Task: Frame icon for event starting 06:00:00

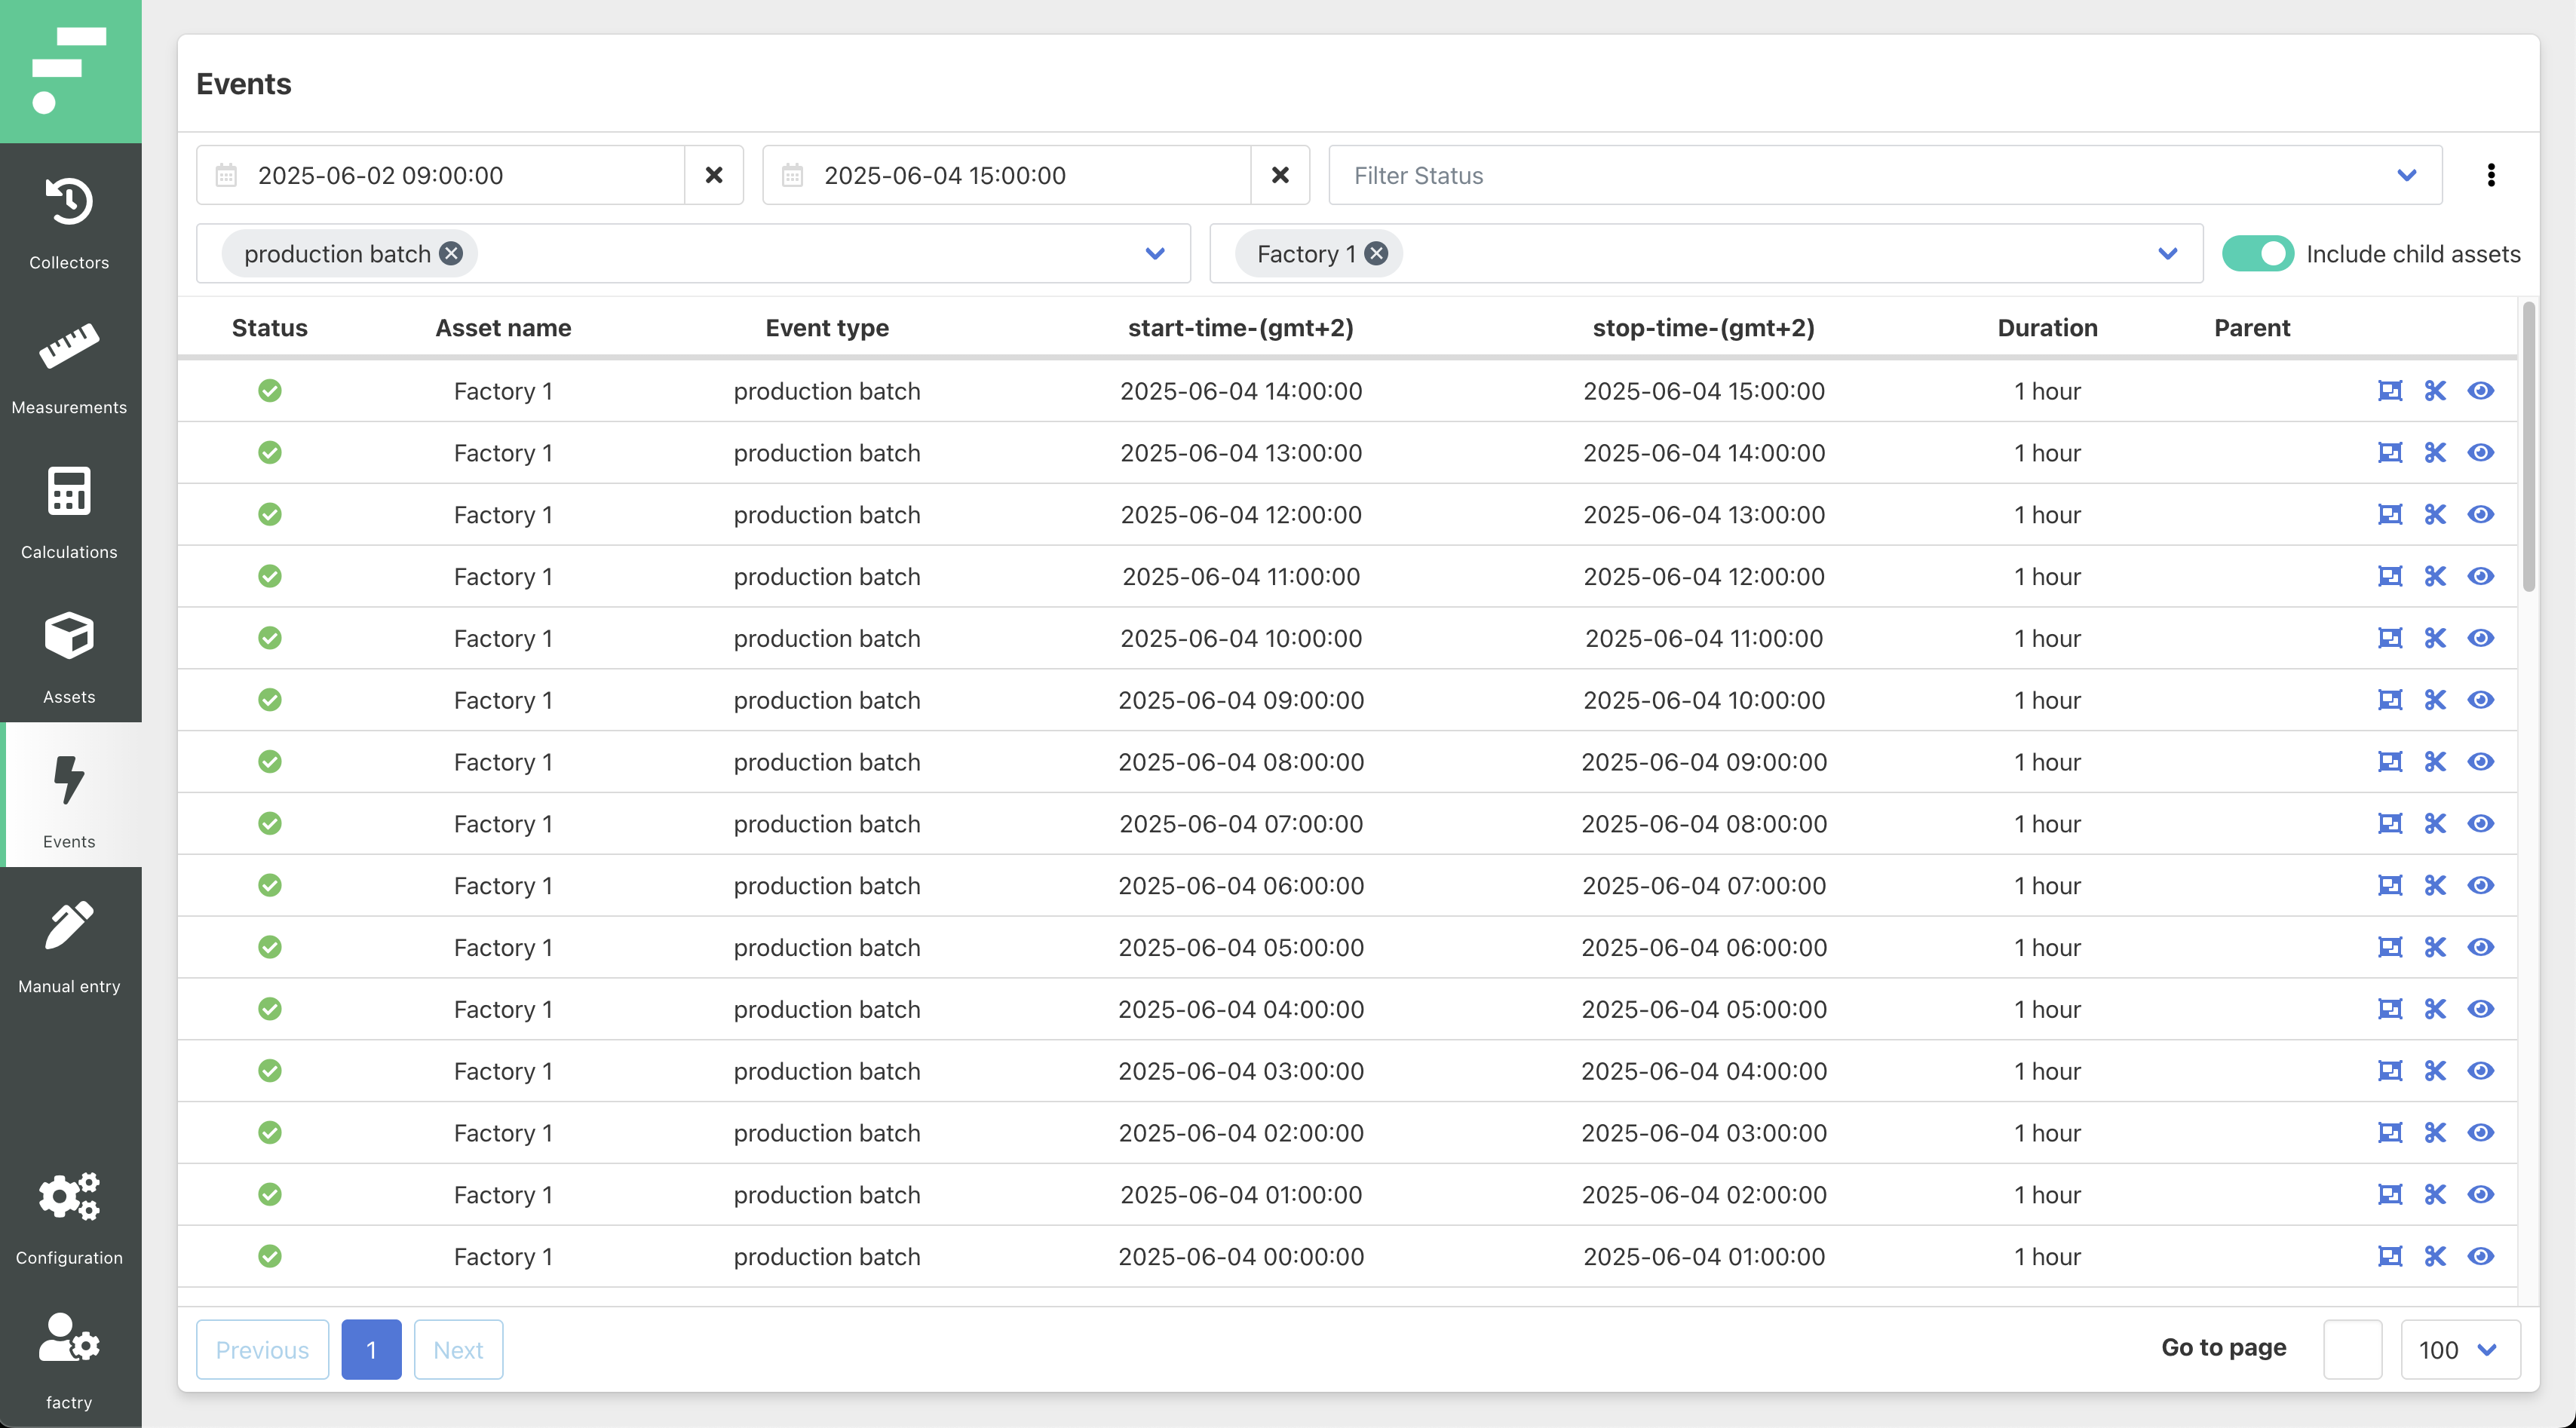Action: coord(2390,886)
